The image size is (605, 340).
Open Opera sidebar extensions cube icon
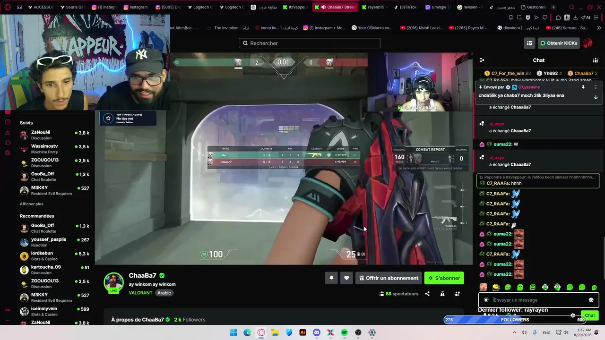8,143
